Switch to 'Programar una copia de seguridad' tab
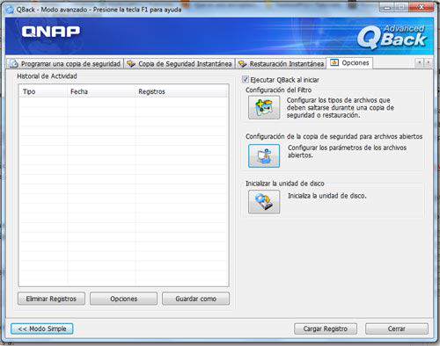Image resolution: width=440 pixels, height=346 pixels. 65,63
